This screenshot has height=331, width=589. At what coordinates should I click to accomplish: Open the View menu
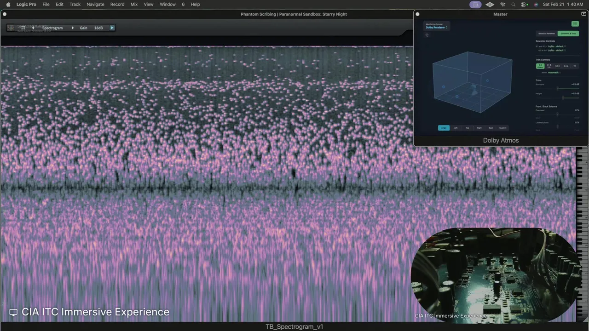pos(149,4)
